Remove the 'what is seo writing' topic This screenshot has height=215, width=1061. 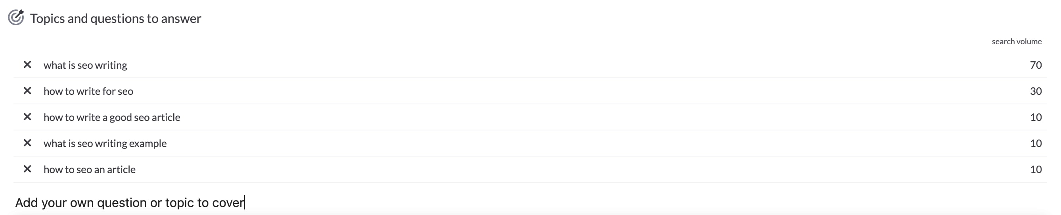[x=27, y=65]
